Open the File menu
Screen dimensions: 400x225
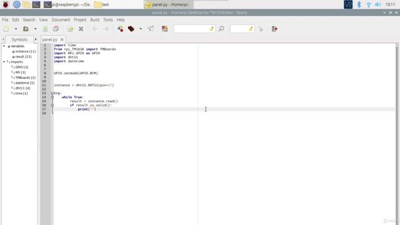coord(5,19)
